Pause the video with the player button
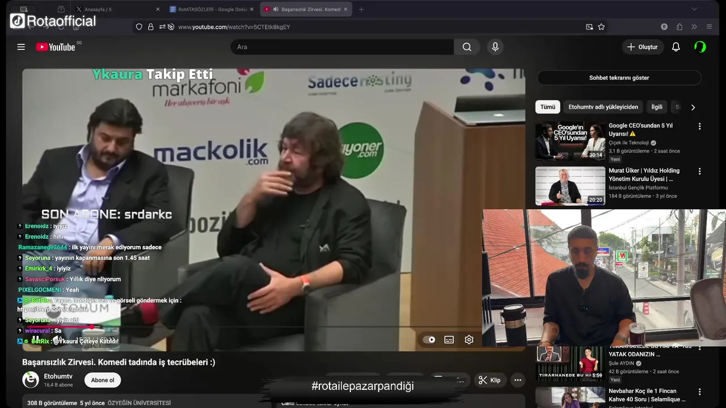 point(36,340)
